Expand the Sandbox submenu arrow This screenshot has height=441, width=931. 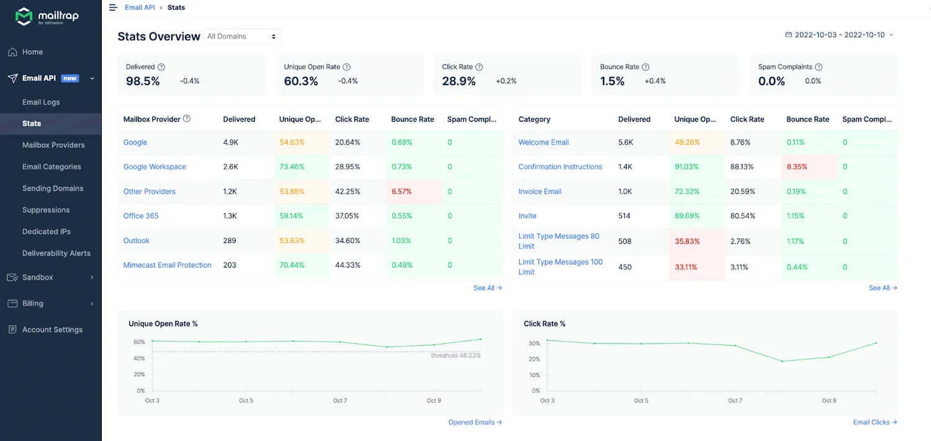click(x=92, y=277)
